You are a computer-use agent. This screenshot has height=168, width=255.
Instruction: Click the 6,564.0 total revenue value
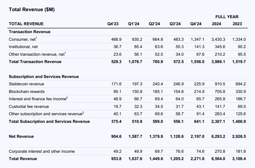pos(218,159)
